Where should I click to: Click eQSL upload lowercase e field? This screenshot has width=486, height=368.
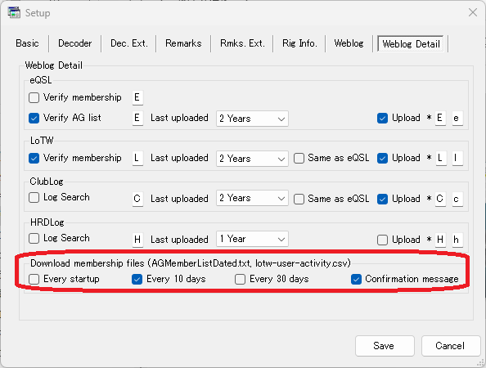(457, 118)
